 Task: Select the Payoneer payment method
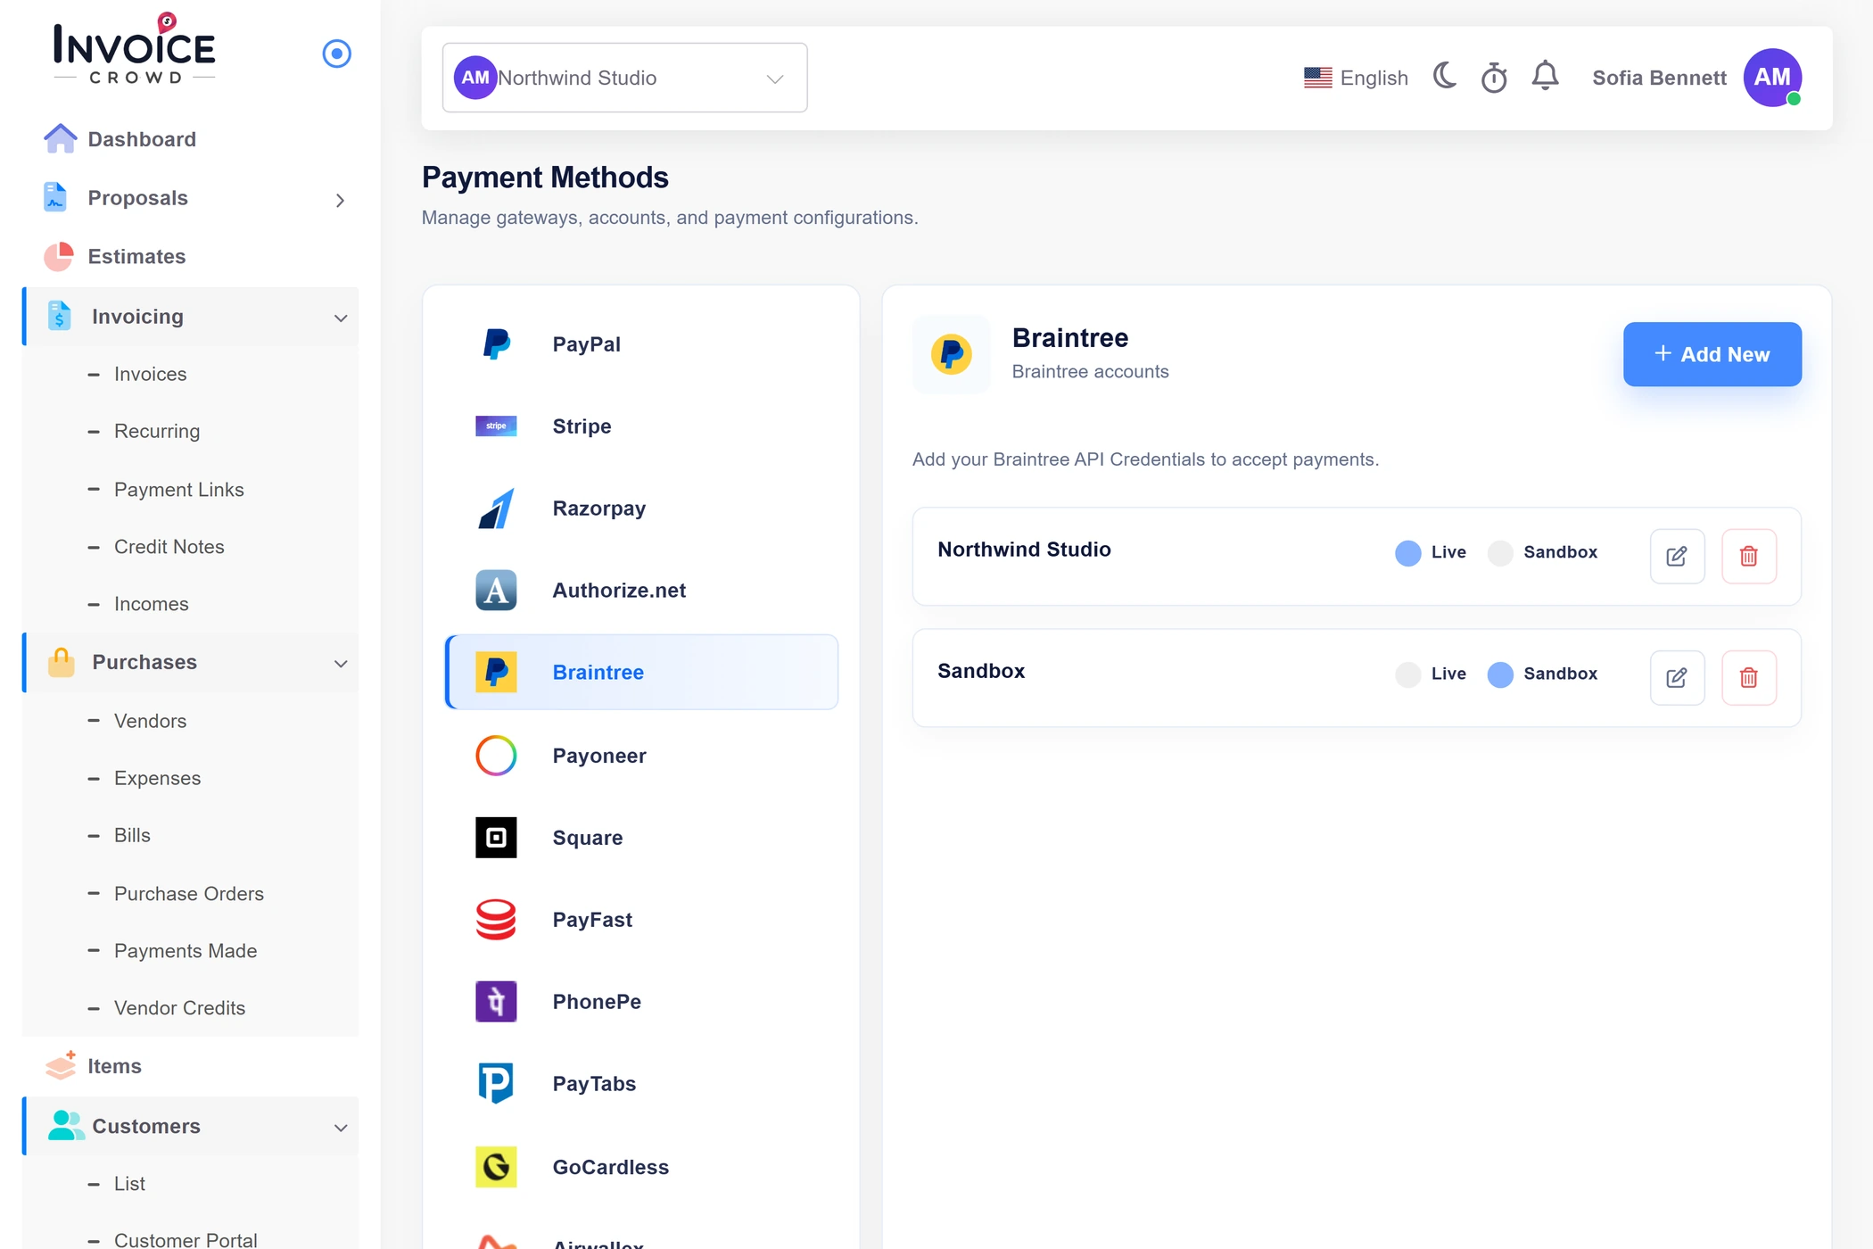pyautogui.click(x=641, y=756)
